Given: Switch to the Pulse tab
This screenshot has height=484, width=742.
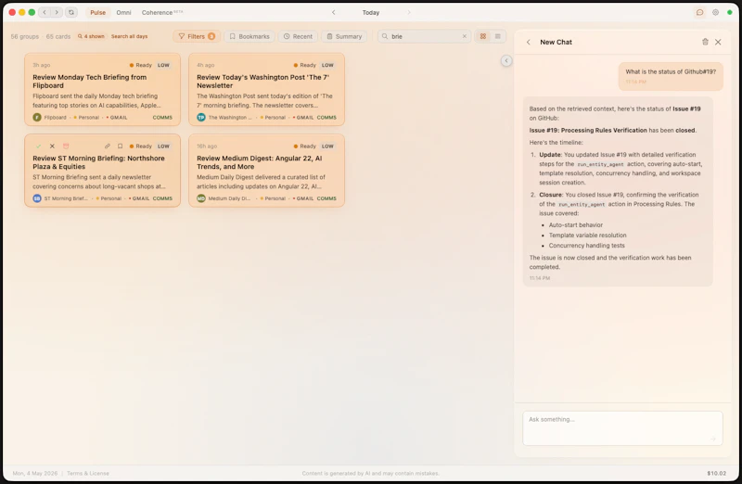Looking at the screenshot, I should pyautogui.click(x=98, y=12).
